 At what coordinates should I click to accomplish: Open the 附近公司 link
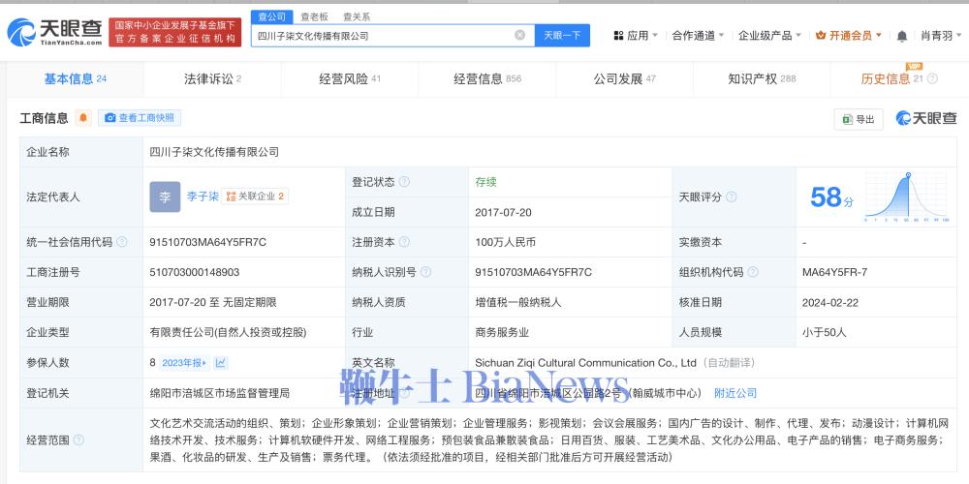(735, 393)
